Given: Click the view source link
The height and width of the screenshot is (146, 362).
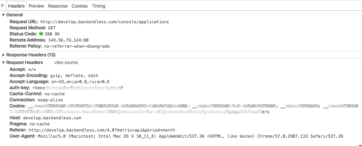Looking at the screenshot, I should [x=66, y=63].
